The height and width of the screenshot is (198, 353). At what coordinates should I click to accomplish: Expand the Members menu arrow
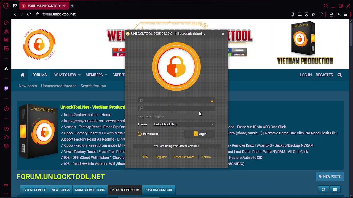pos(106,75)
